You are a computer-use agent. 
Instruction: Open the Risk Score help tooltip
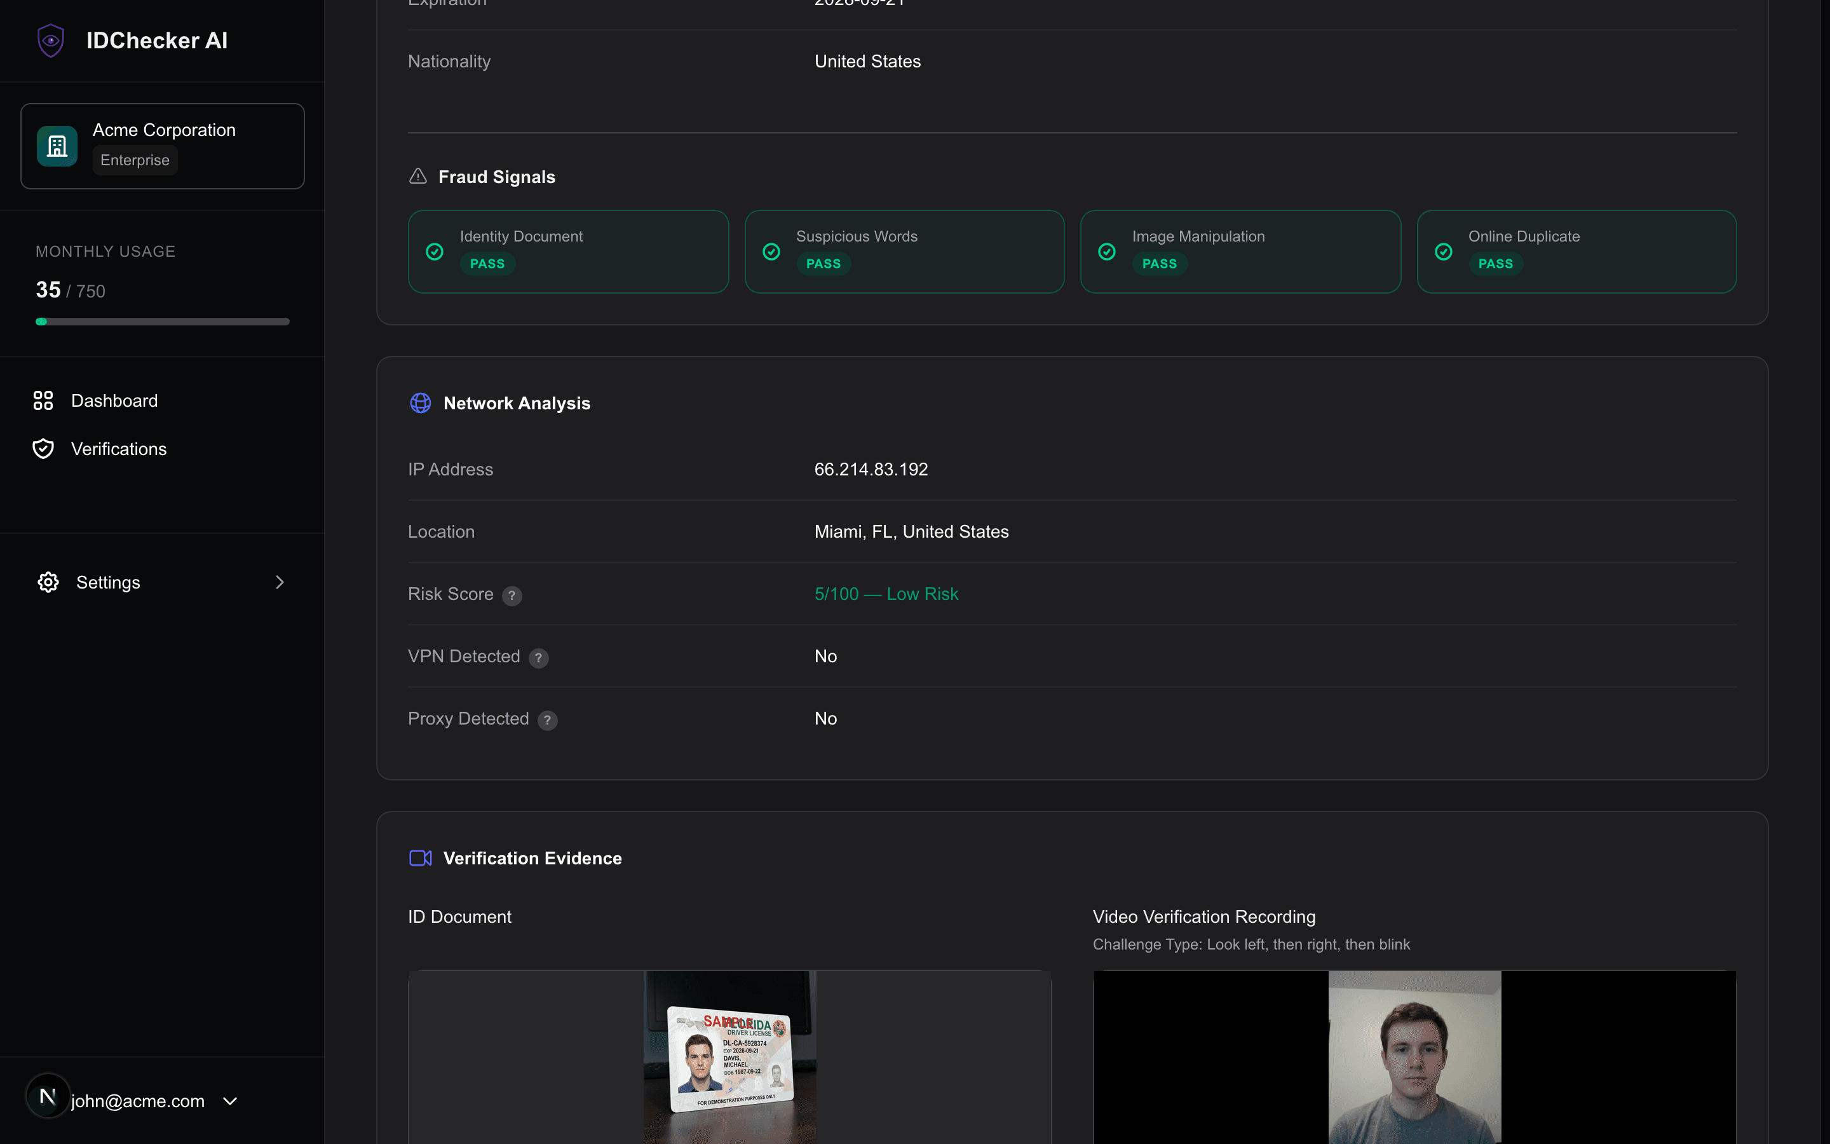point(513,596)
